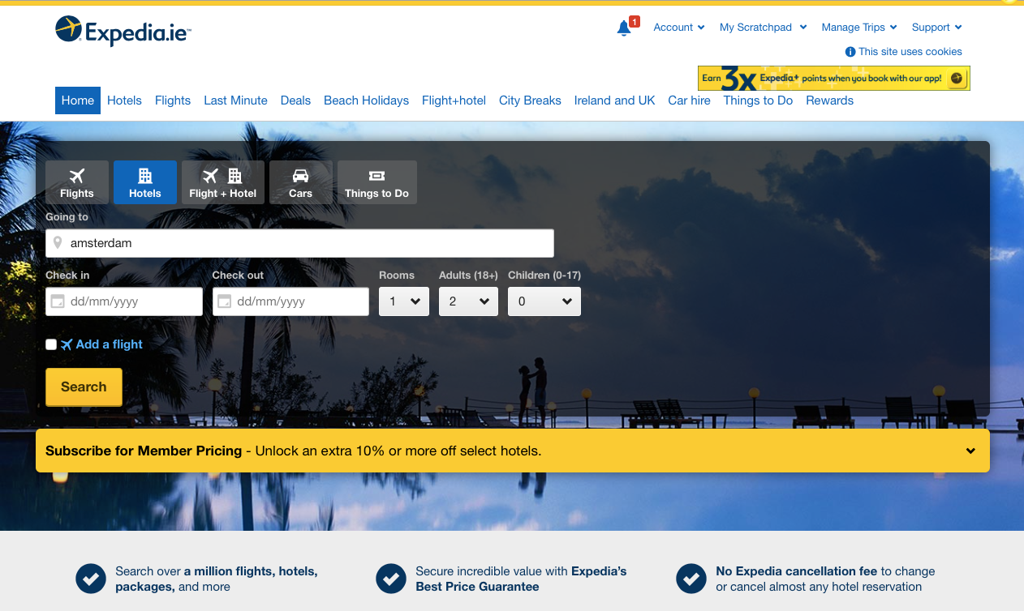Open the Check out calendar icon

click(224, 301)
